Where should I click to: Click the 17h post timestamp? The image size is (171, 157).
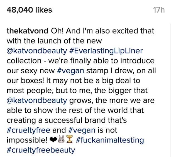(159, 10)
